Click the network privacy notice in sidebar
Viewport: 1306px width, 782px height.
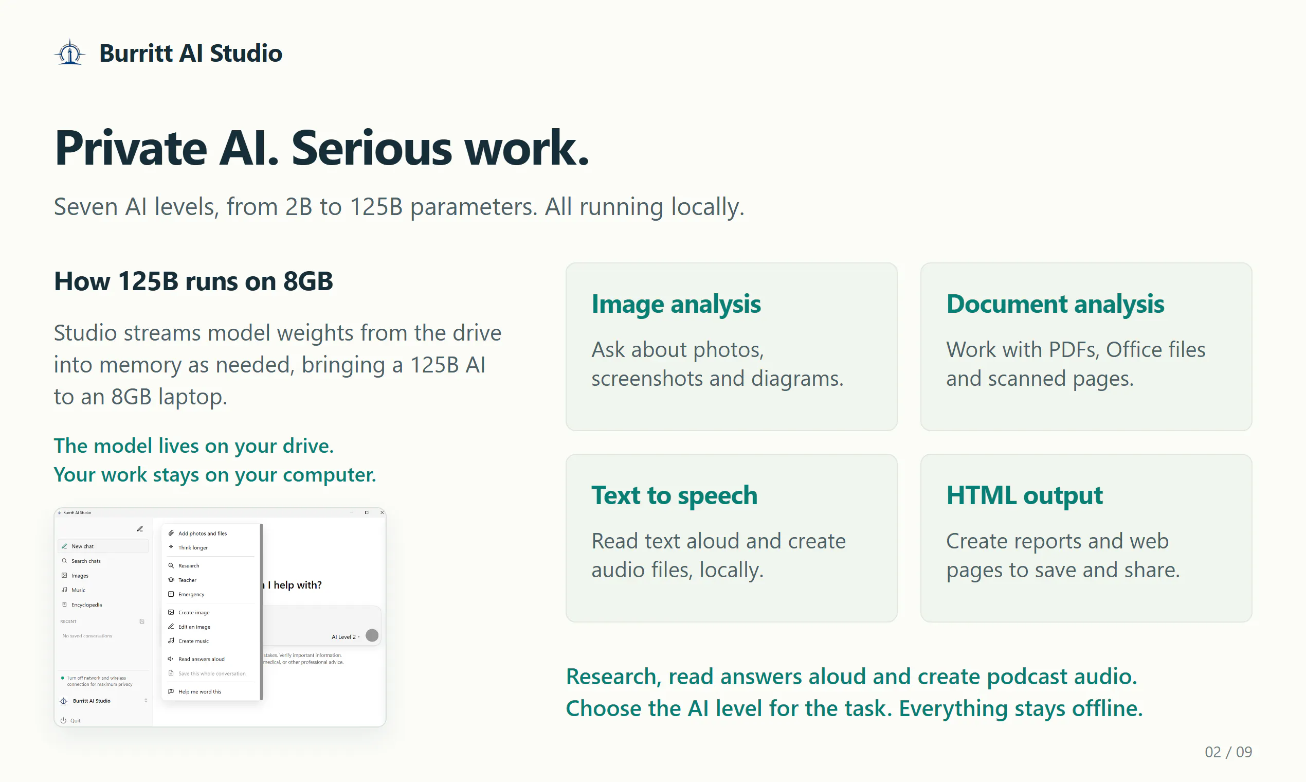(98, 681)
